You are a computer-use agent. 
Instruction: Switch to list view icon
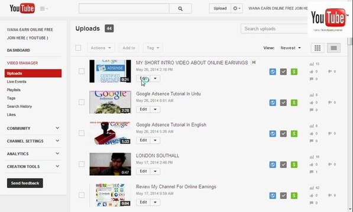point(333,48)
